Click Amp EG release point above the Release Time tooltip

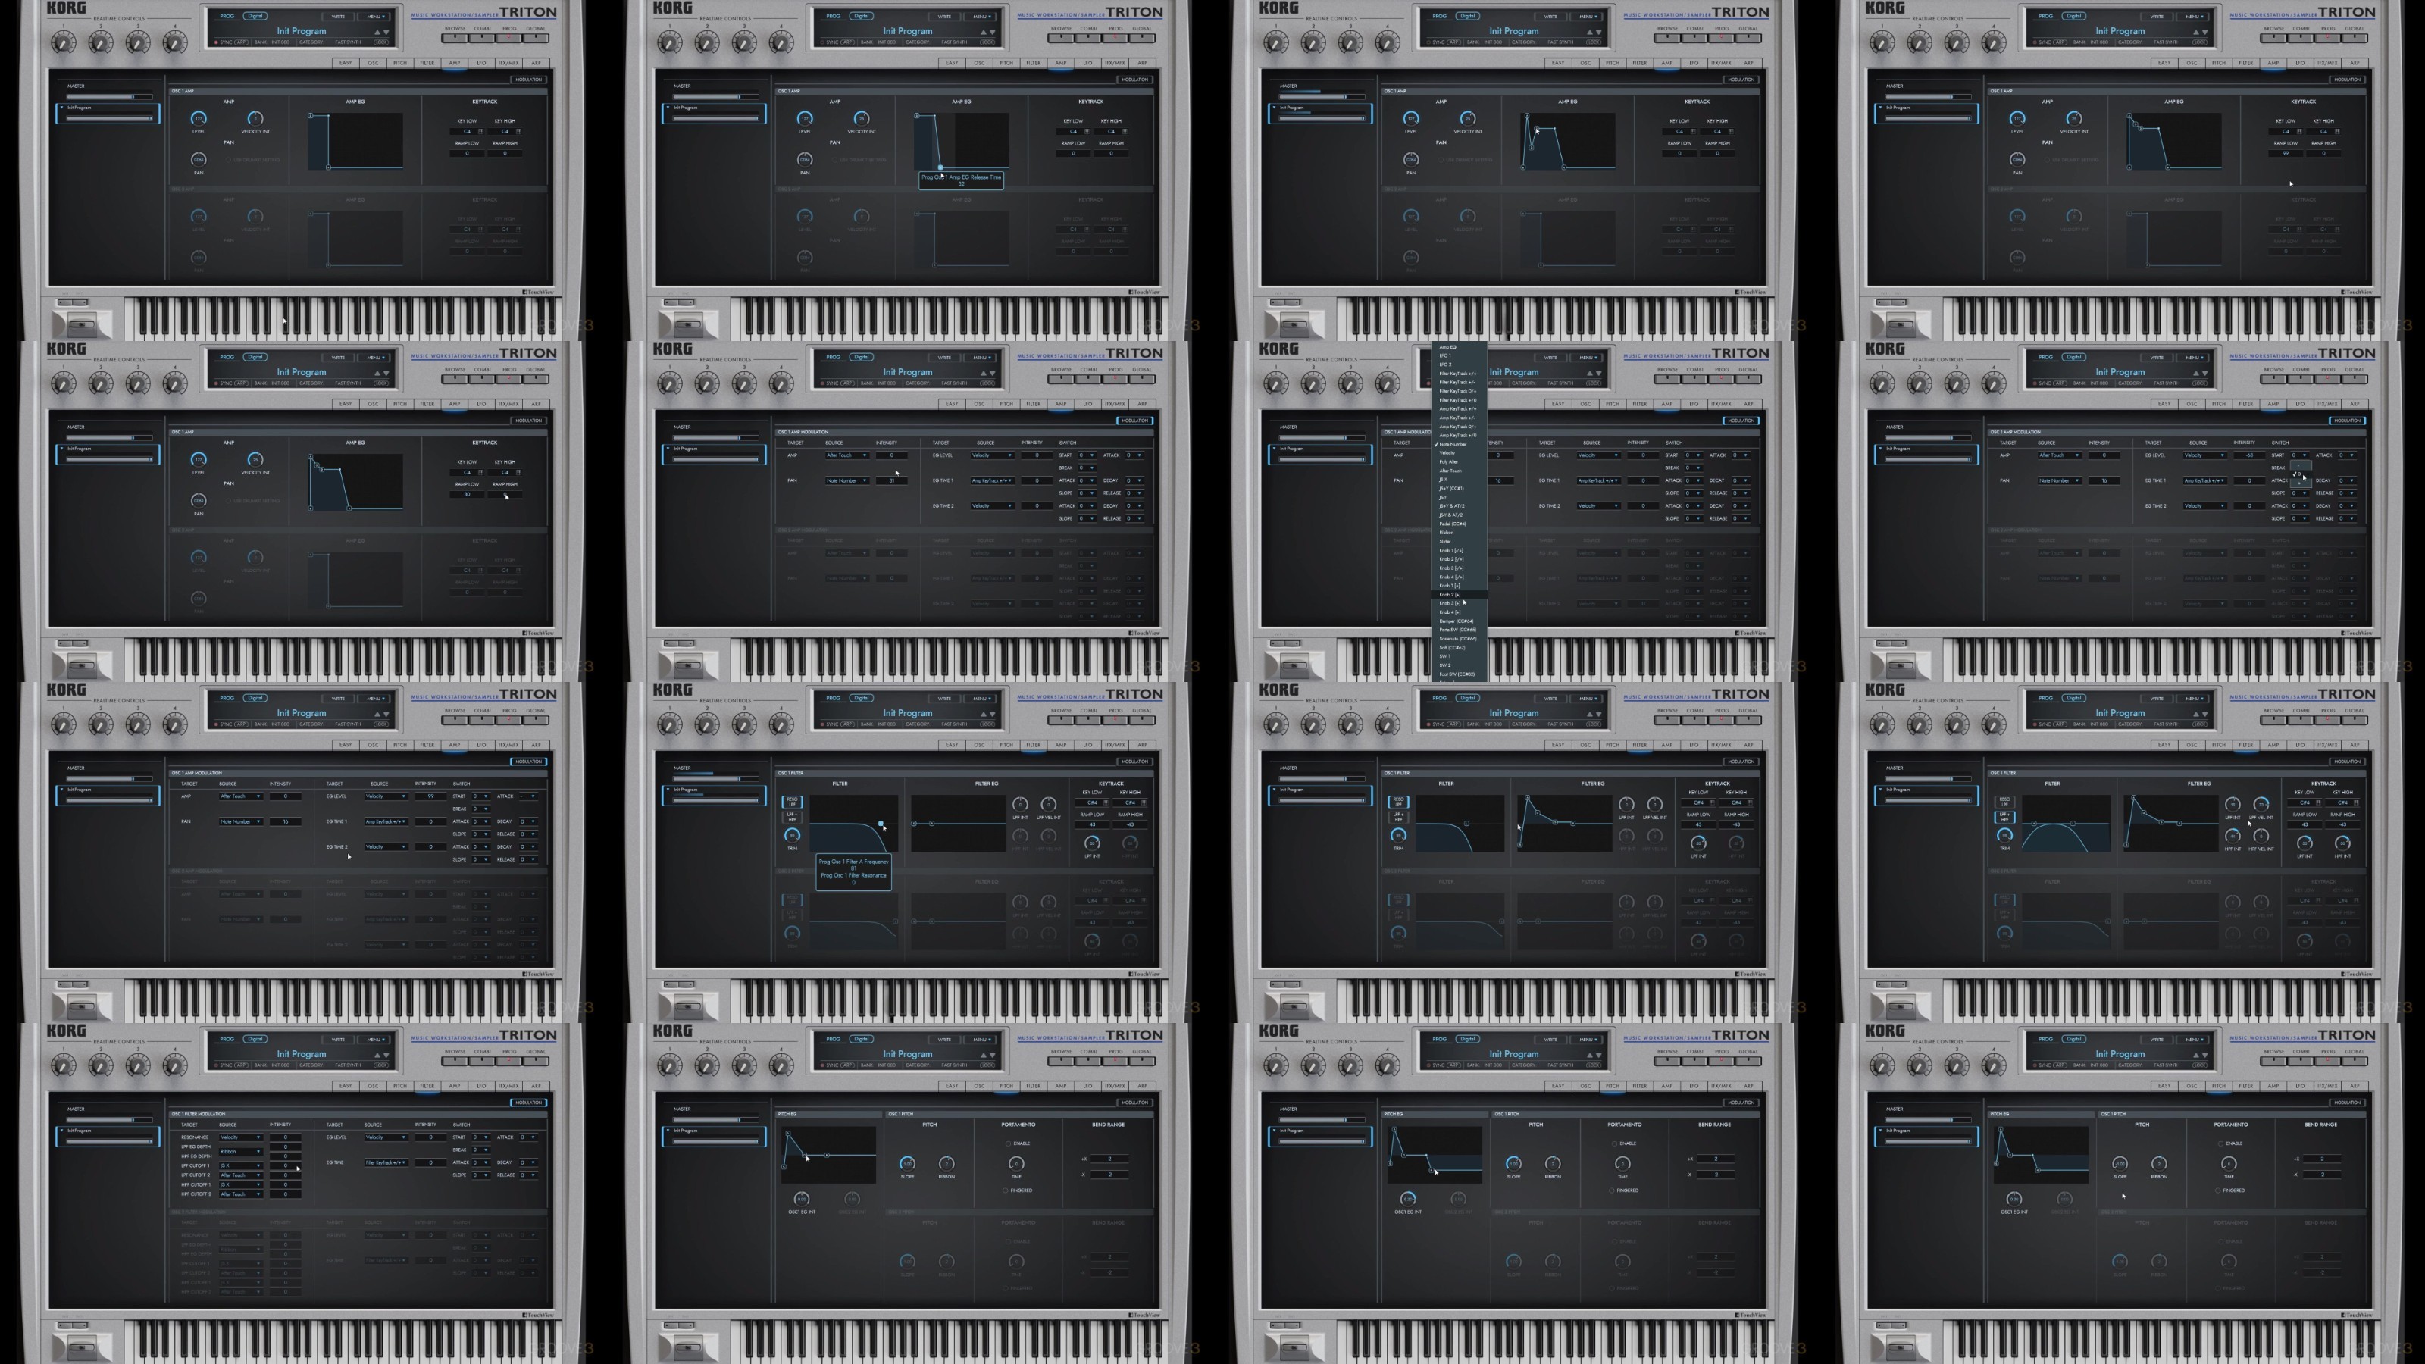tap(940, 167)
